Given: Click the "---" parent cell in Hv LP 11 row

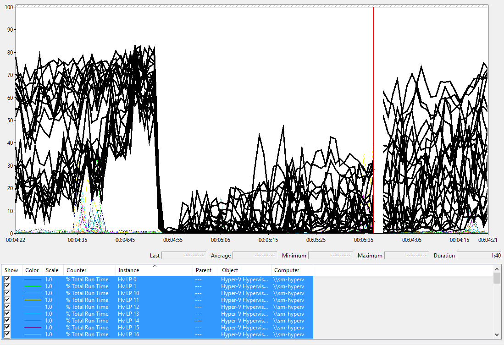Looking at the screenshot, I should tap(198, 300).
